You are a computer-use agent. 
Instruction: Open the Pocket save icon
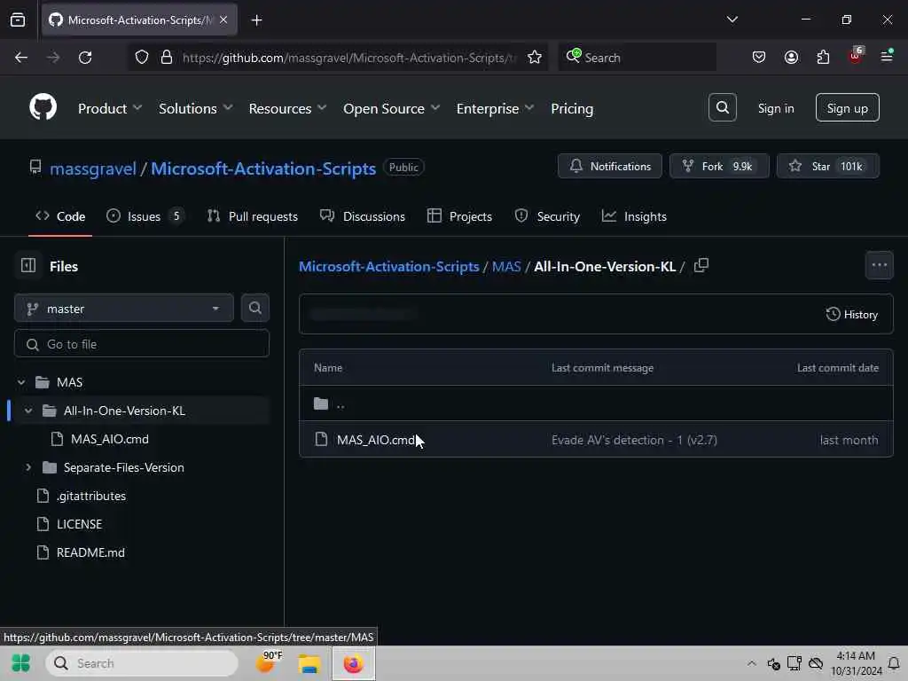click(759, 57)
